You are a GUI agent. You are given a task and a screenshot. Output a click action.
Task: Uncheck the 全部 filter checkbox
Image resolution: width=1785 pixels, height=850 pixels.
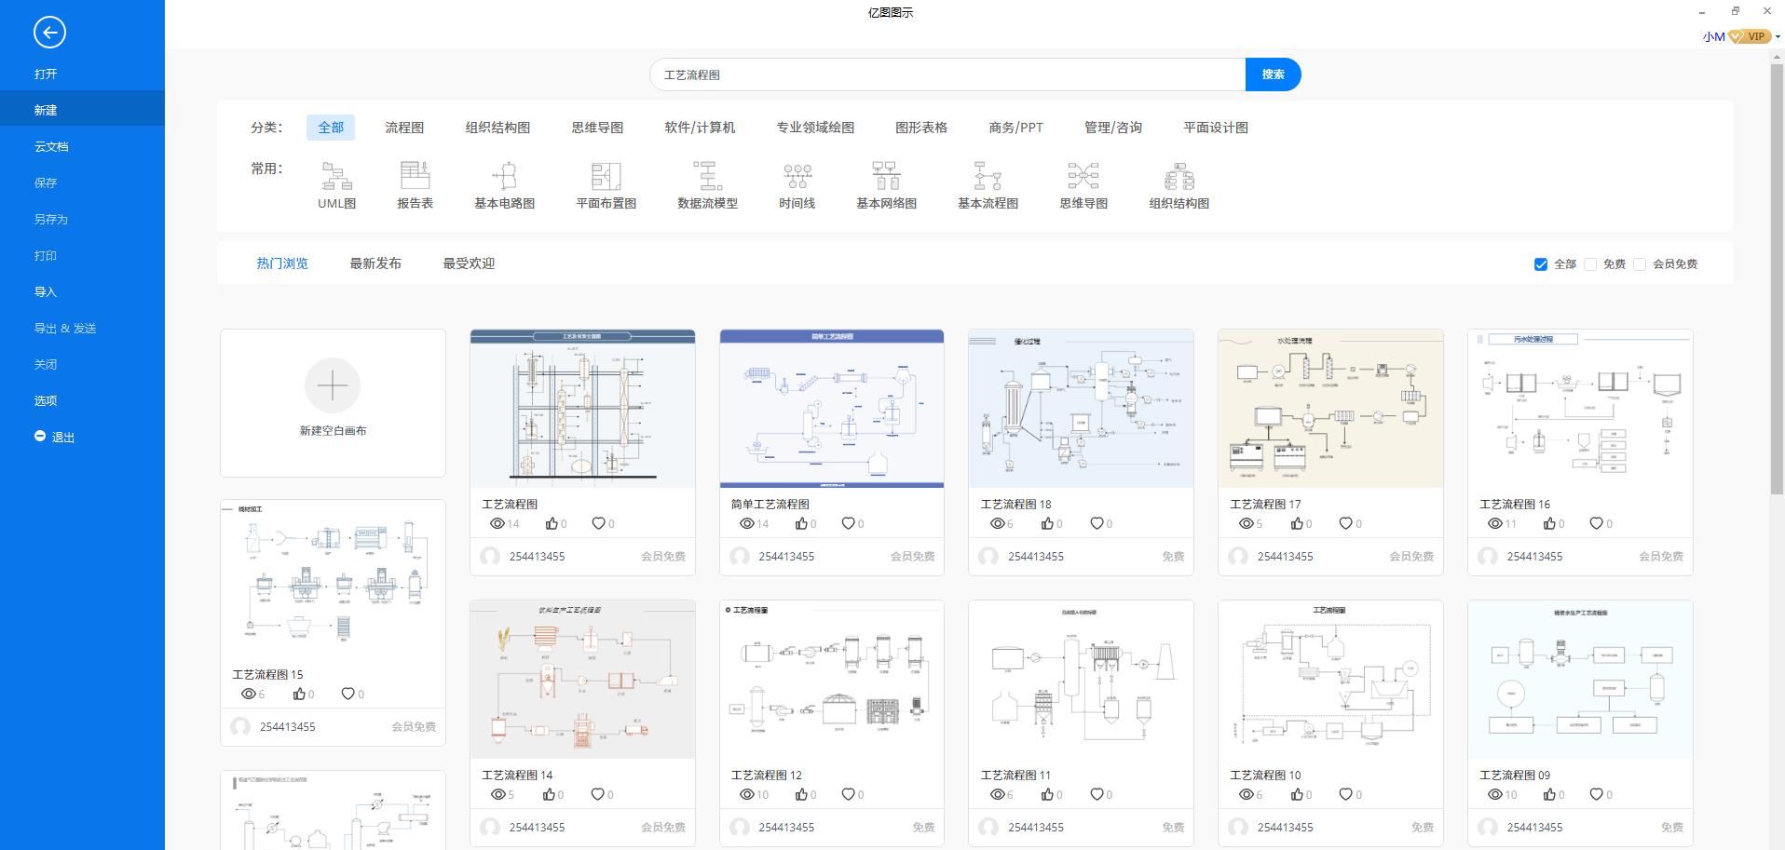tap(1541, 264)
